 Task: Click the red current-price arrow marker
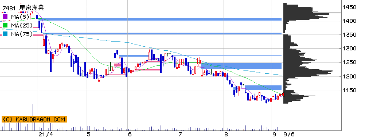(x=283, y=94)
